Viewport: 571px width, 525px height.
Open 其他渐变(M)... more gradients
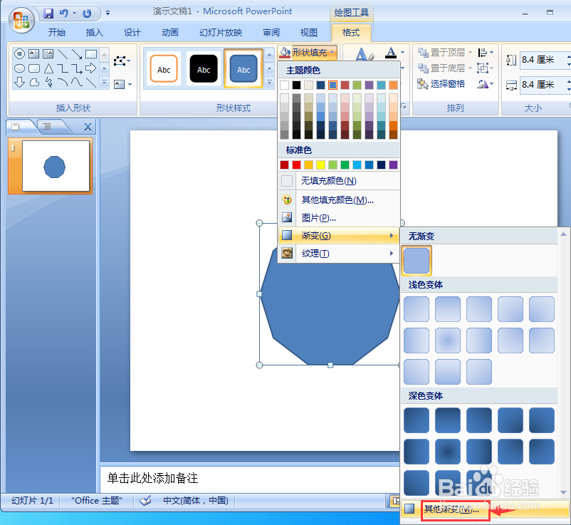[486, 509]
